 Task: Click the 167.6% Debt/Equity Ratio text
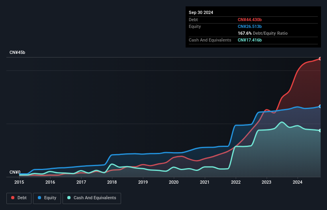tap(262, 33)
